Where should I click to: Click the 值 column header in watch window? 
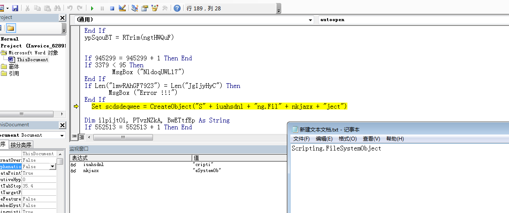239,158
